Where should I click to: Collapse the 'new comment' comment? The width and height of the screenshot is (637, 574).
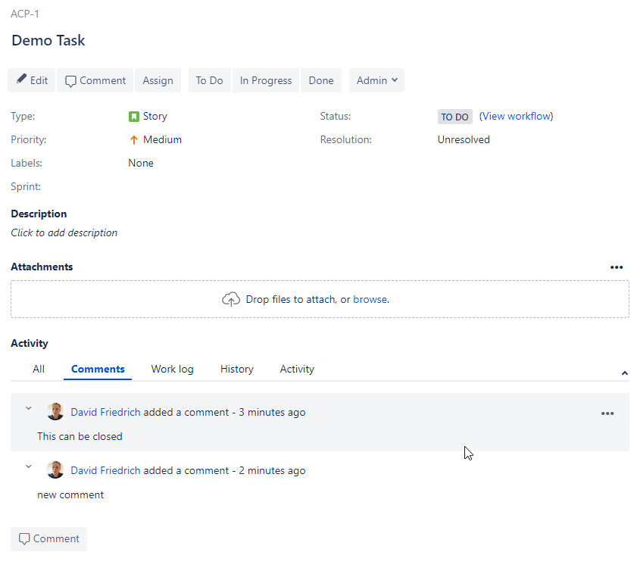(29, 466)
